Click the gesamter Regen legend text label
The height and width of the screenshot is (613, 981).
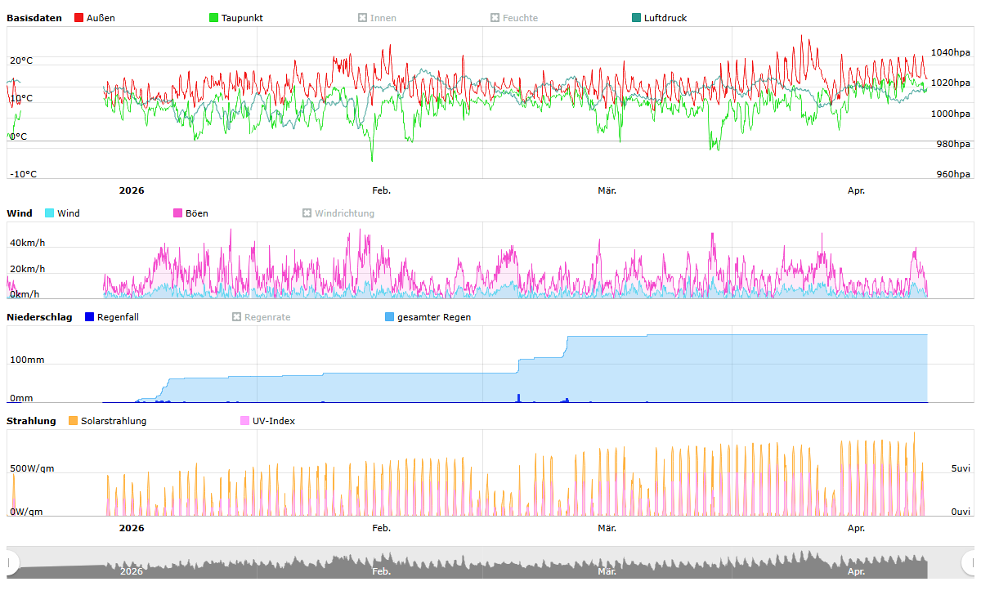pyautogui.click(x=434, y=317)
